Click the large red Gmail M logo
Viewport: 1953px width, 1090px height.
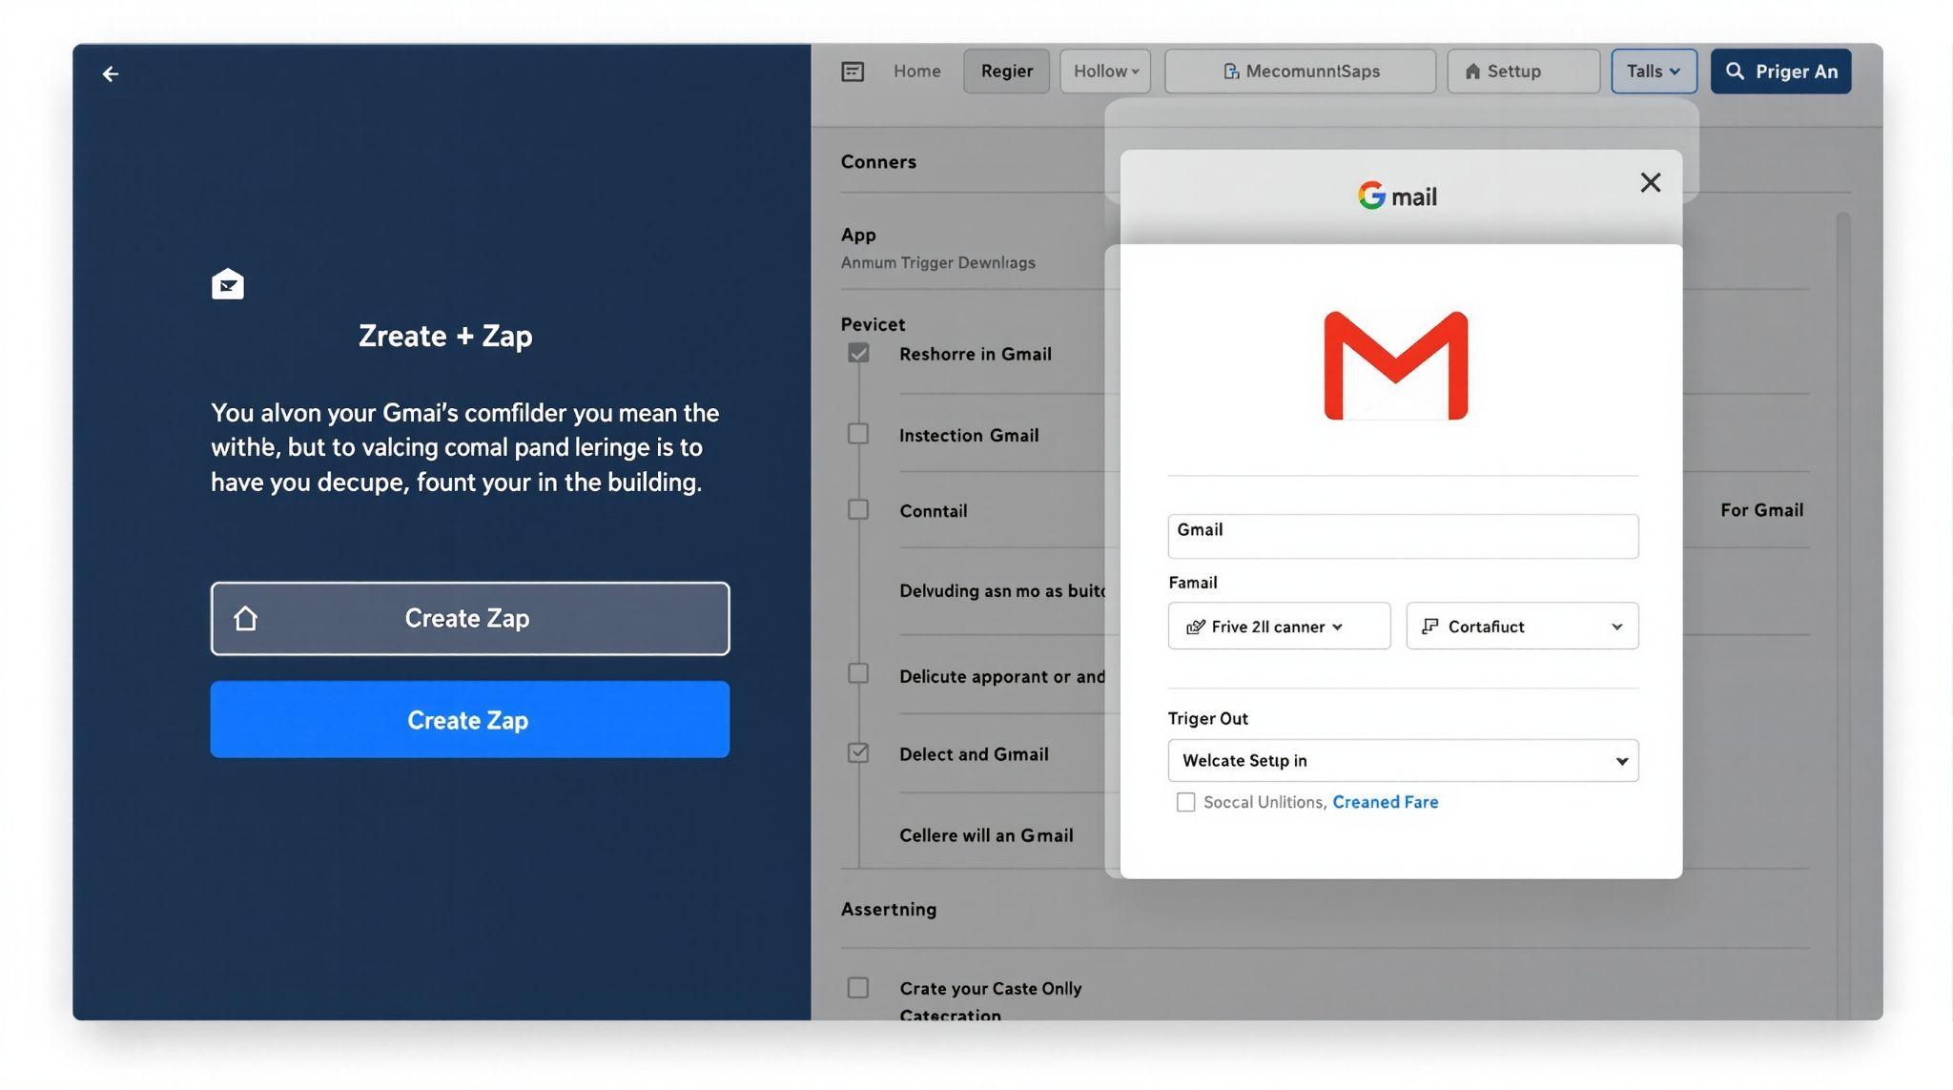coord(1395,366)
